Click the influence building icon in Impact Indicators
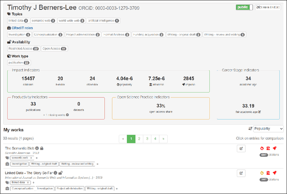The height and width of the screenshot is (194, 287). (x=151, y=84)
